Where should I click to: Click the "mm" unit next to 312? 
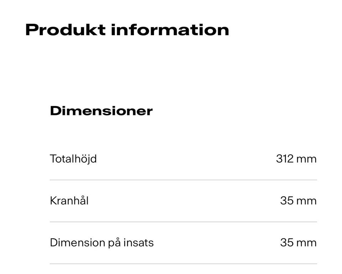(306, 159)
